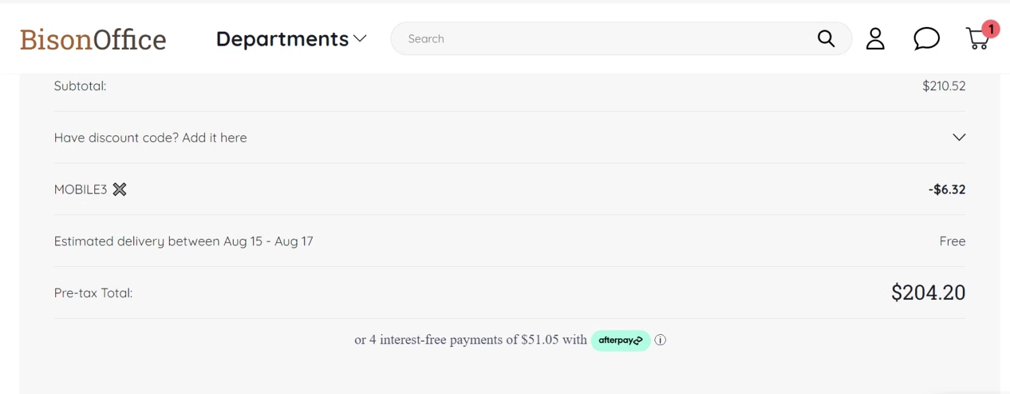The width and height of the screenshot is (1010, 394).
Task: Open the shopping cart icon
Action: [977, 39]
